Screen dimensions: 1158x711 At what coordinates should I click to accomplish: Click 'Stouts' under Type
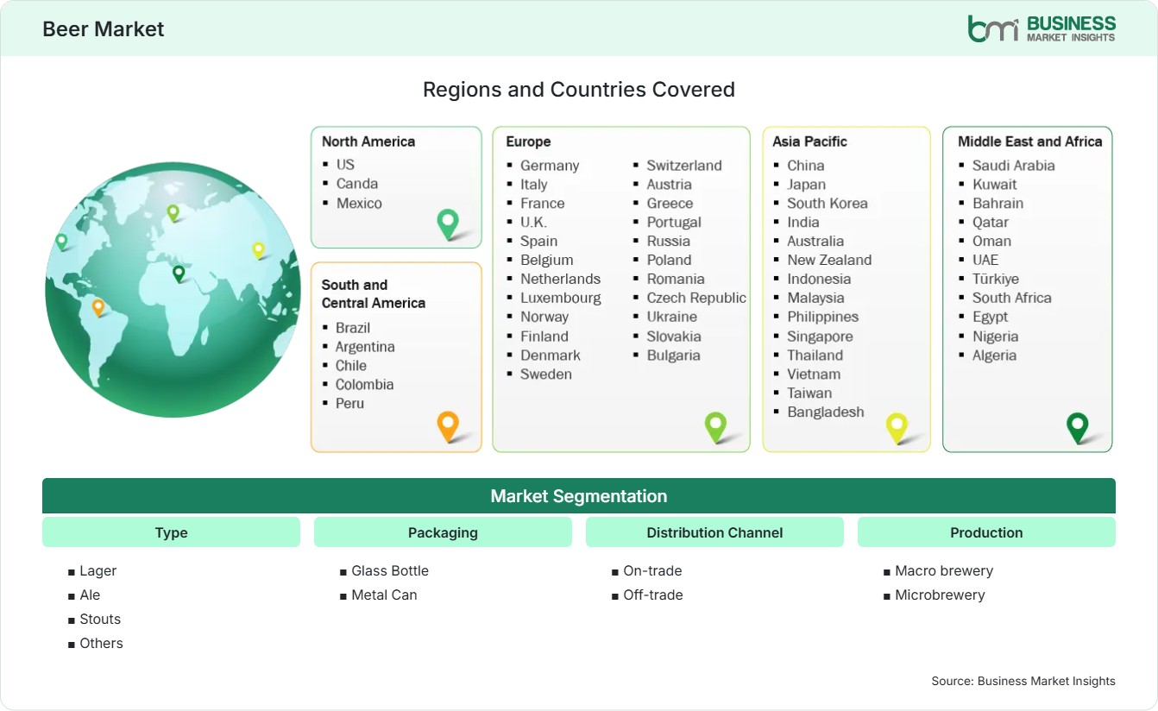click(100, 619)
